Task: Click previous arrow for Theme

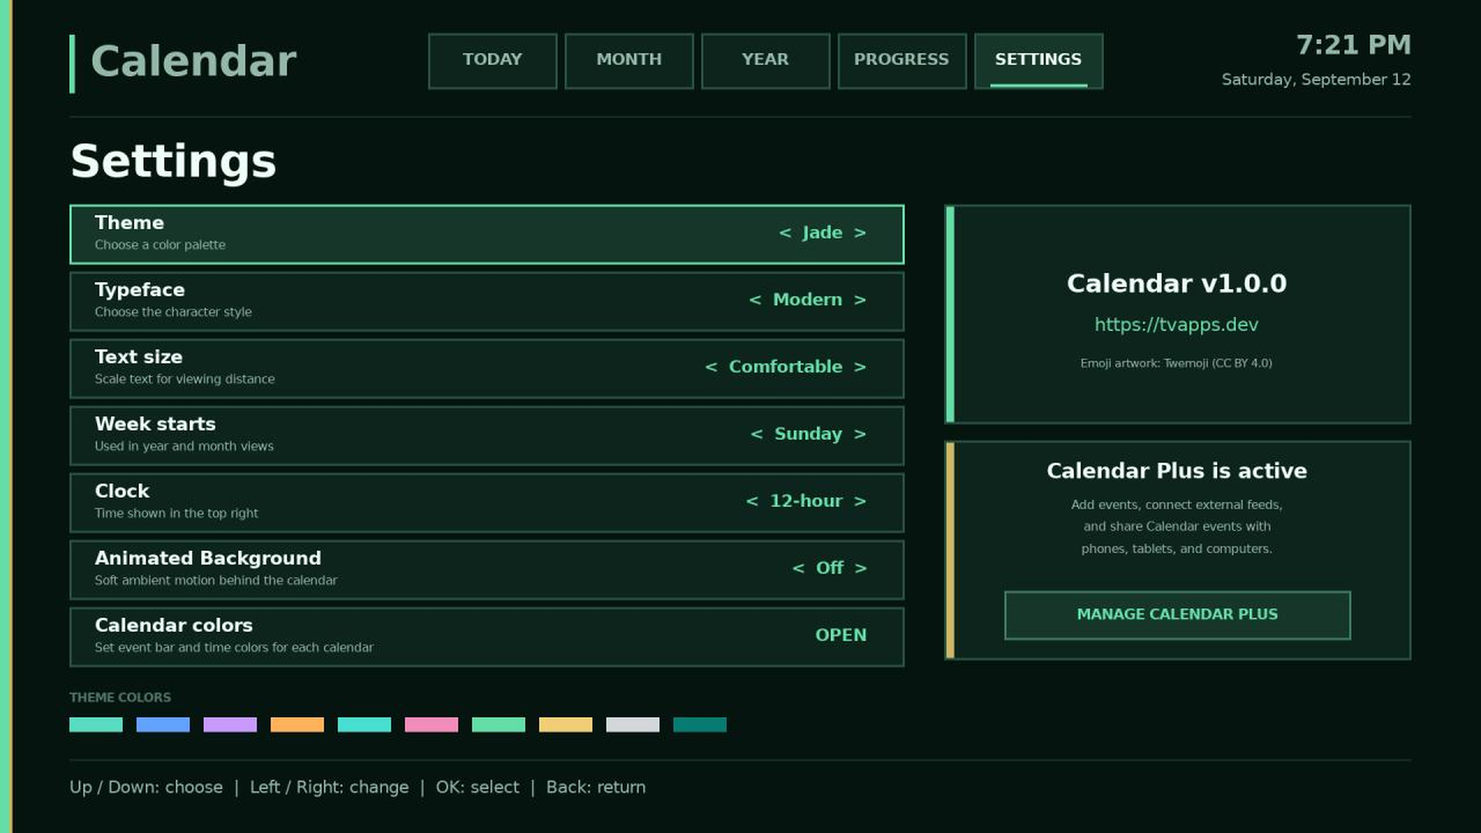Action: pyautogui.click(x=784, y=233)
